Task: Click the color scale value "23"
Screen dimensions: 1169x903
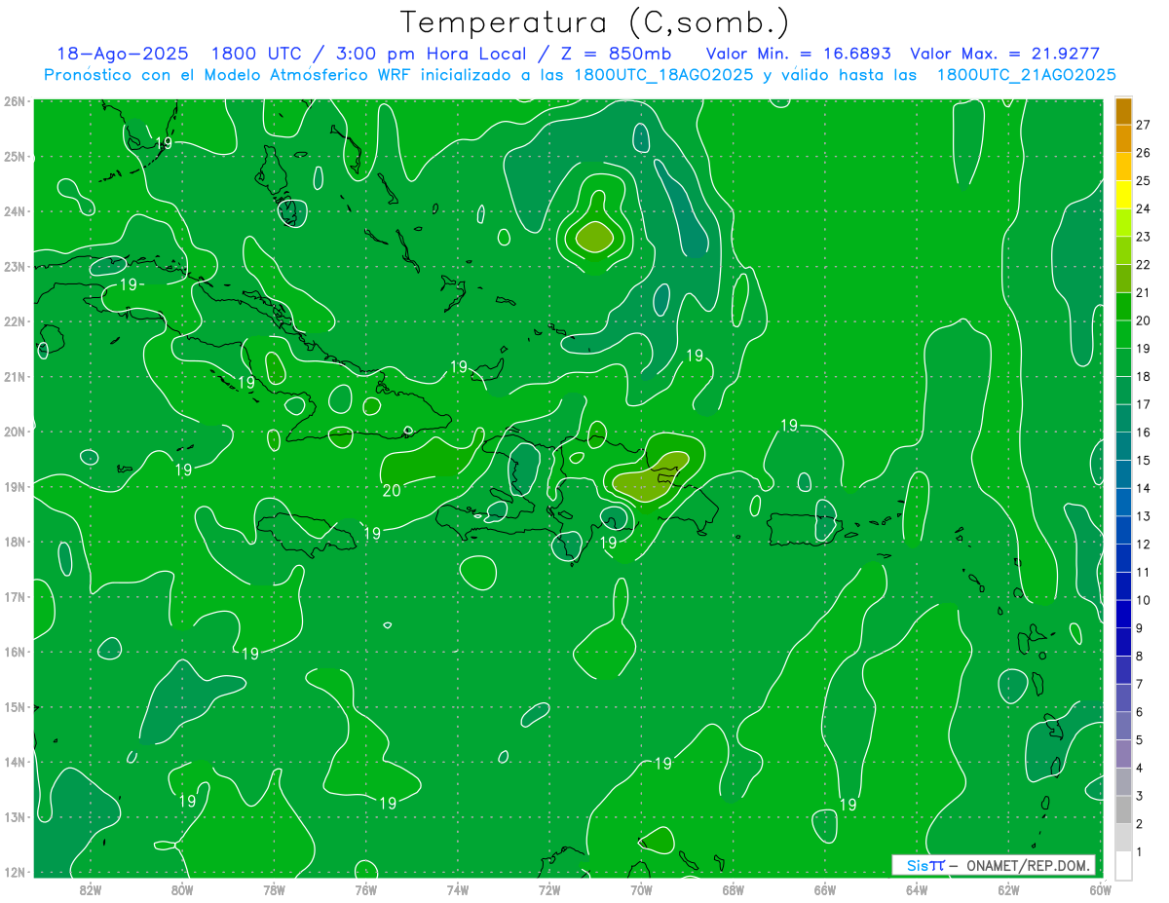Action: click(x=1144, y=237)
